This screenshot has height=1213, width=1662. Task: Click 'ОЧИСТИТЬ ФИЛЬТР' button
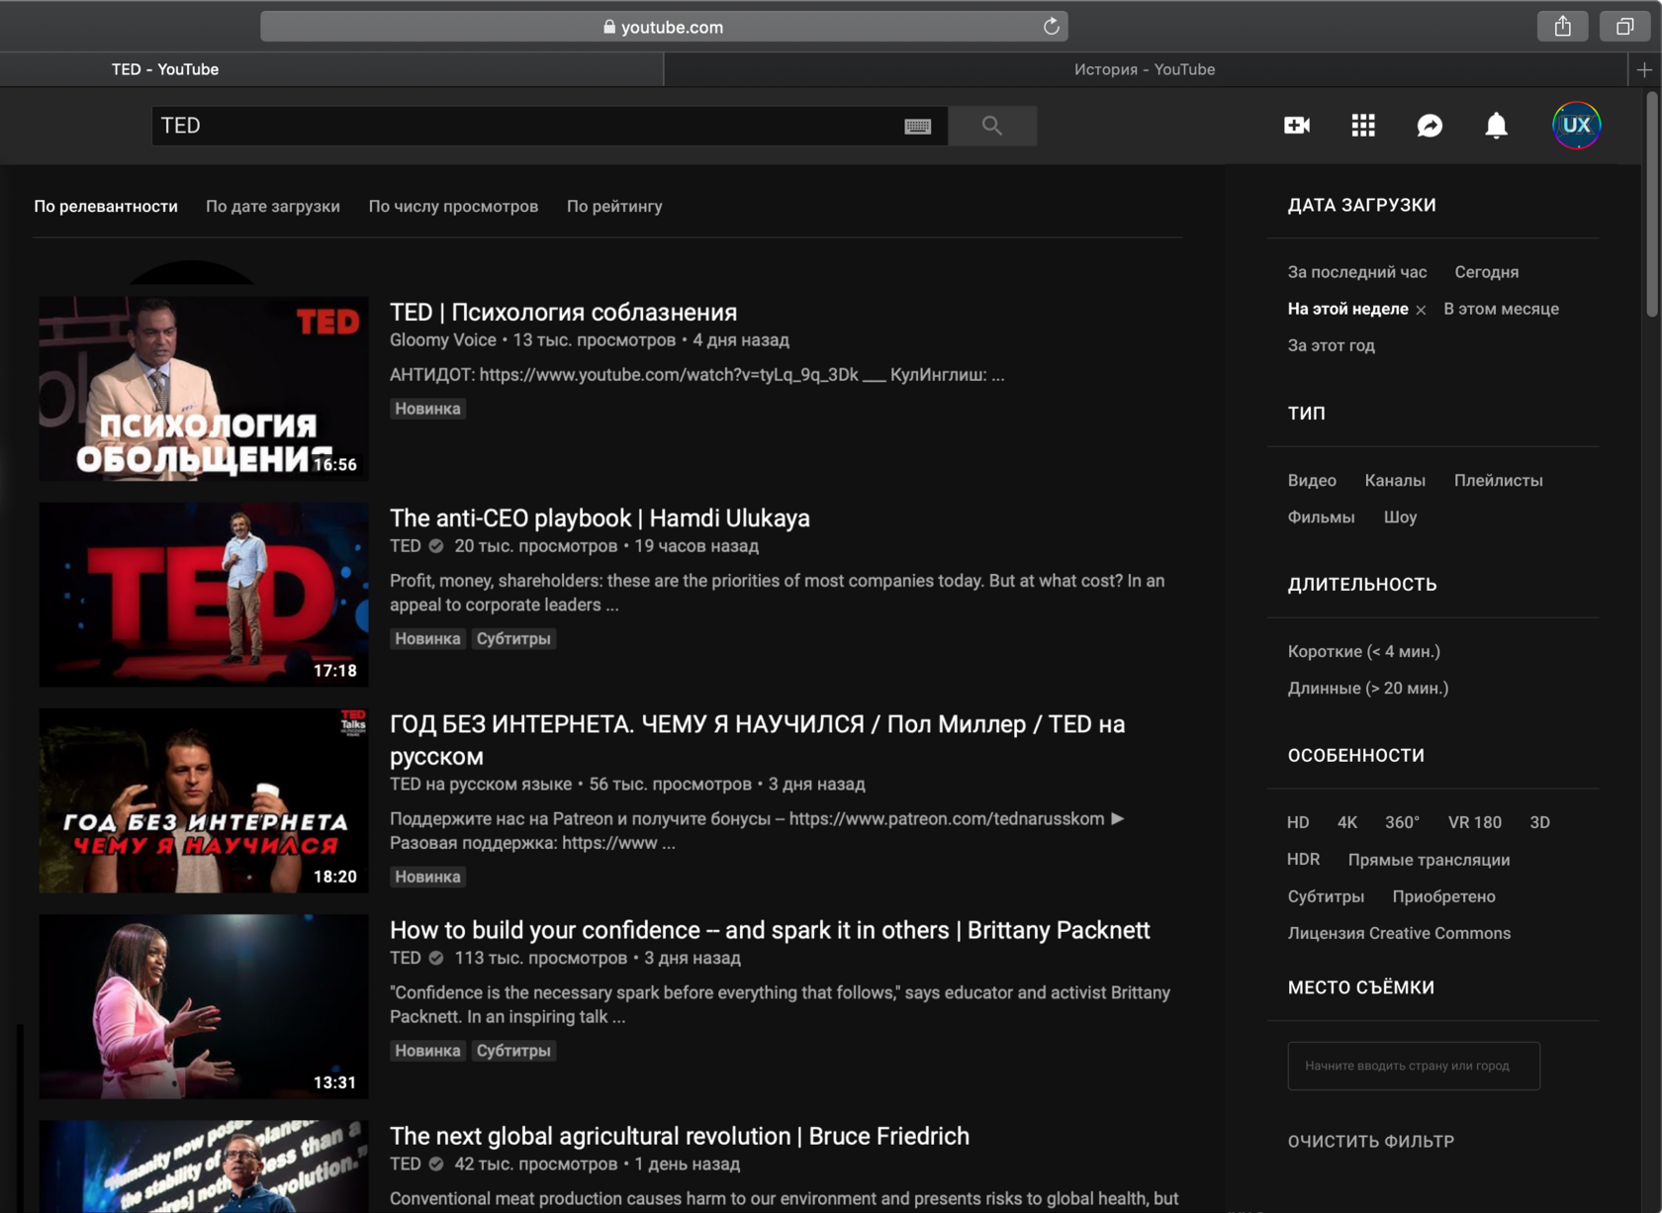[1370, 1141]
